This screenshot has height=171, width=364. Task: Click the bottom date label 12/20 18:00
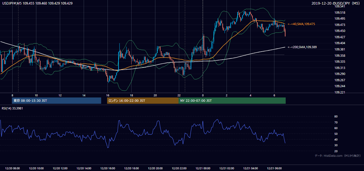[131, 168]
